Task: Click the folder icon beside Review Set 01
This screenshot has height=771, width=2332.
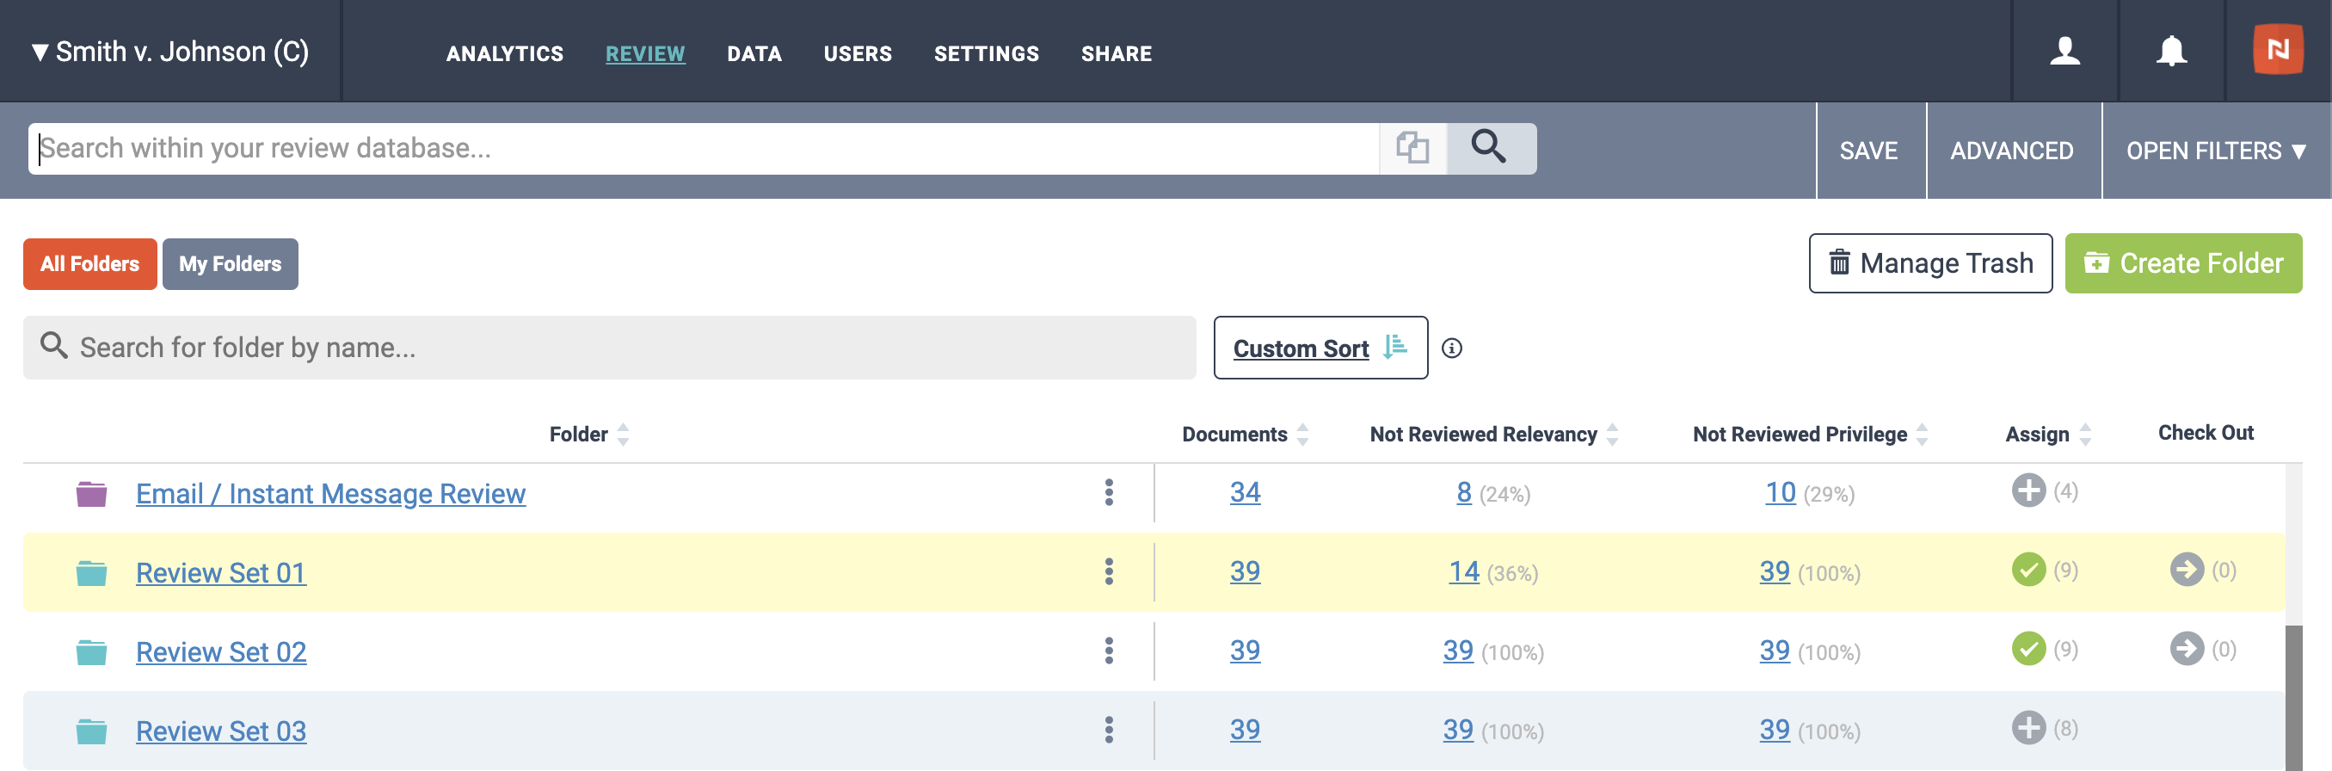Action: pyautogui.click(x=91, y=572)
